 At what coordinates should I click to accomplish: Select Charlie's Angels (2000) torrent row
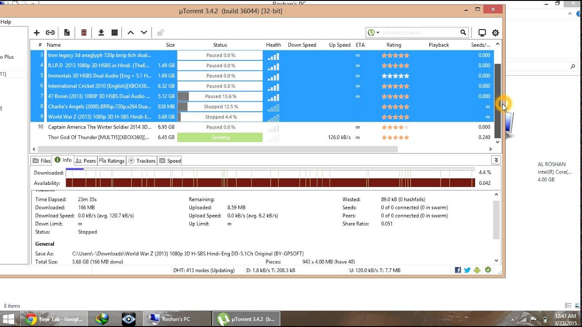point(262,107)
